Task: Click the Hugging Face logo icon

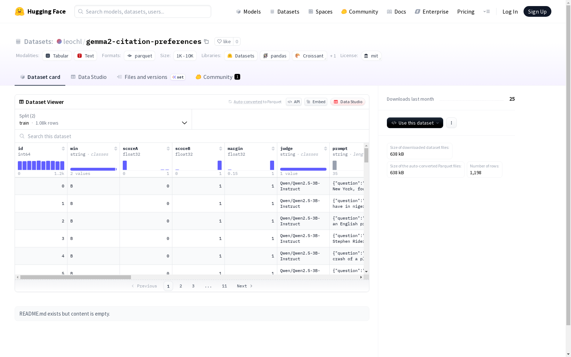Action: coord(20,11)
